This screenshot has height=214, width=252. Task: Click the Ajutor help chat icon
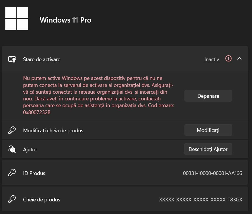click(12, 149)
